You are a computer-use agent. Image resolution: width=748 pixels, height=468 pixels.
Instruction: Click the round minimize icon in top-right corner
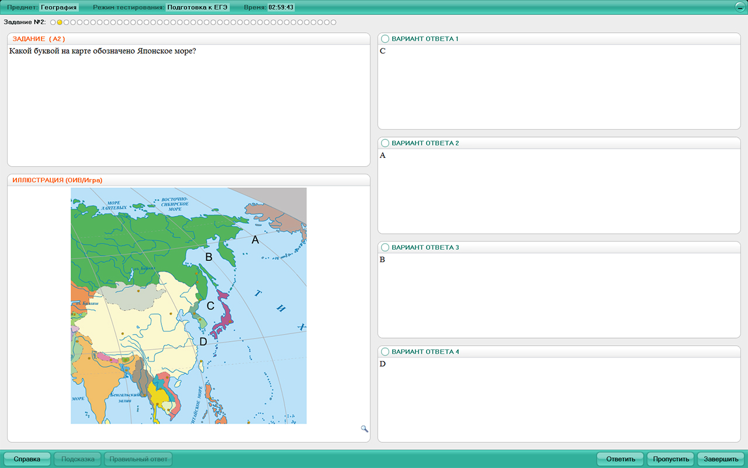740,8
